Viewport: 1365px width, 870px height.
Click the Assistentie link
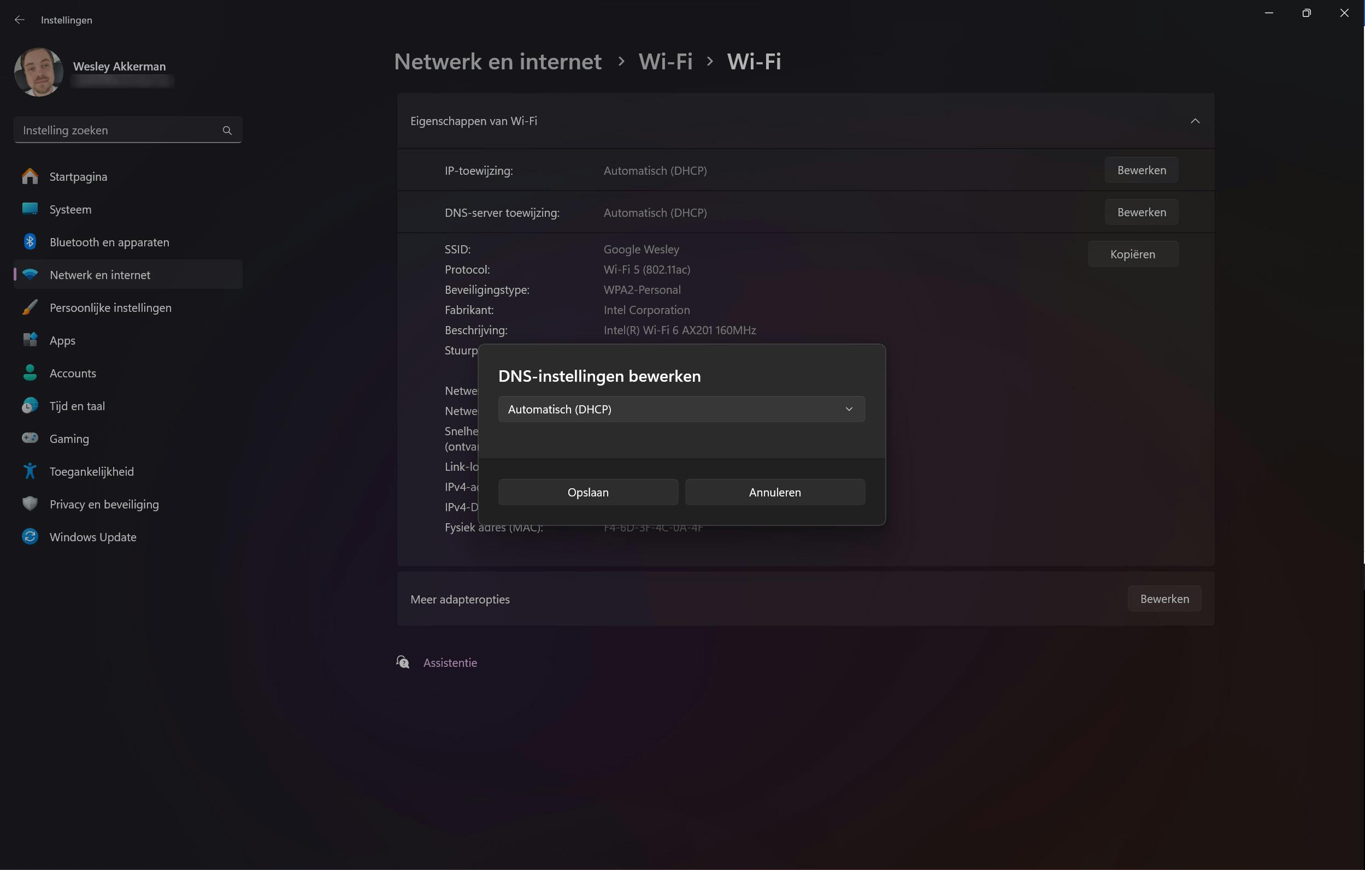pos(450,662)
